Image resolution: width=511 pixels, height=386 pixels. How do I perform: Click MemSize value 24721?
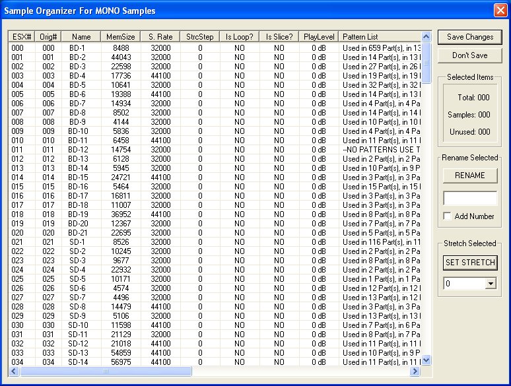[121, 177]
